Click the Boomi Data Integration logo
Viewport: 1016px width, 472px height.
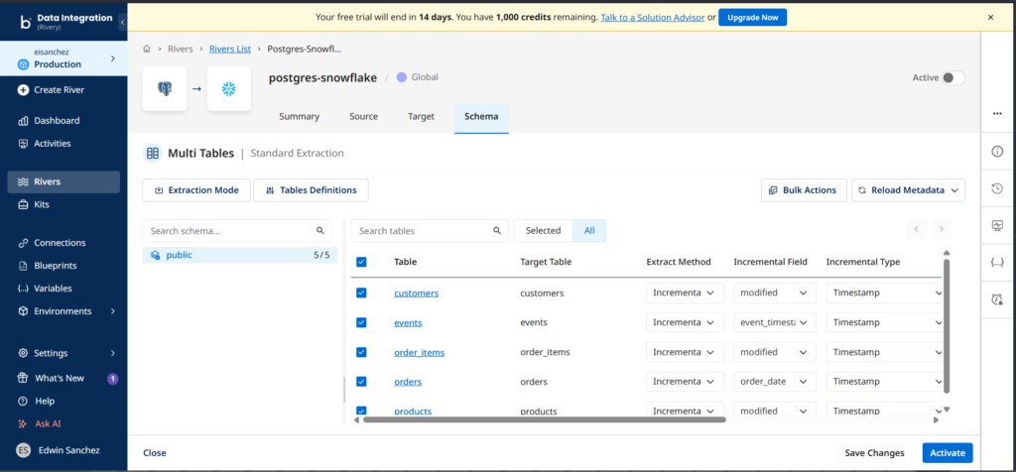[25, 22]
